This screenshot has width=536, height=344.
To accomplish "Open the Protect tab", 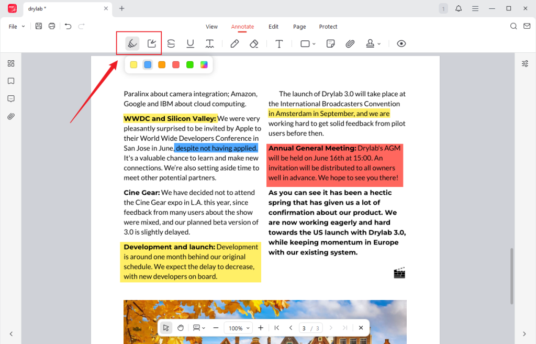I will pos(328,27).
